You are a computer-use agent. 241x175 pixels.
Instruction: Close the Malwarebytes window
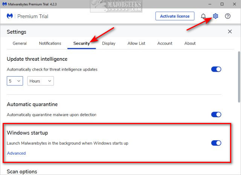pos(234,4)
